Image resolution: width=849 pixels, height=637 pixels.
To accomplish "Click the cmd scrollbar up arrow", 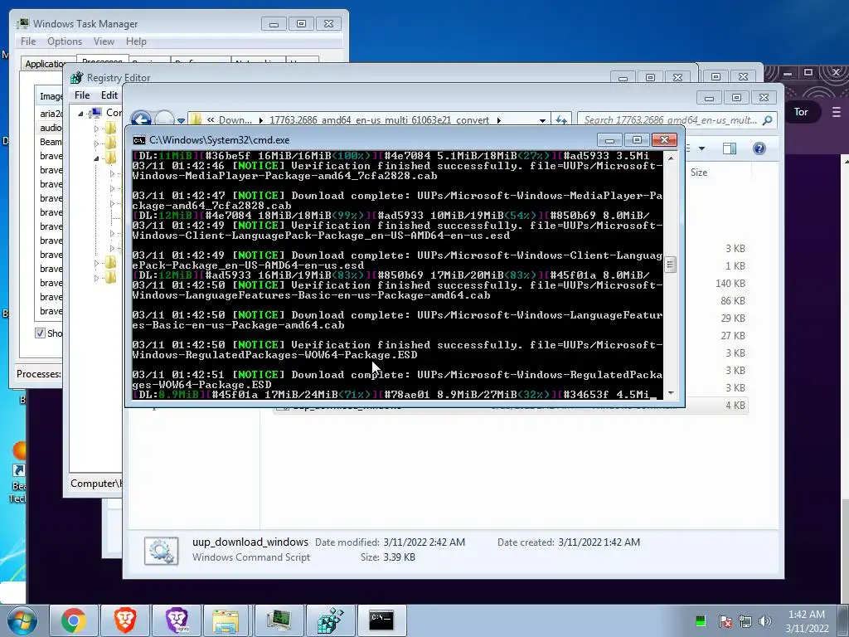I will tap(671, 158).
